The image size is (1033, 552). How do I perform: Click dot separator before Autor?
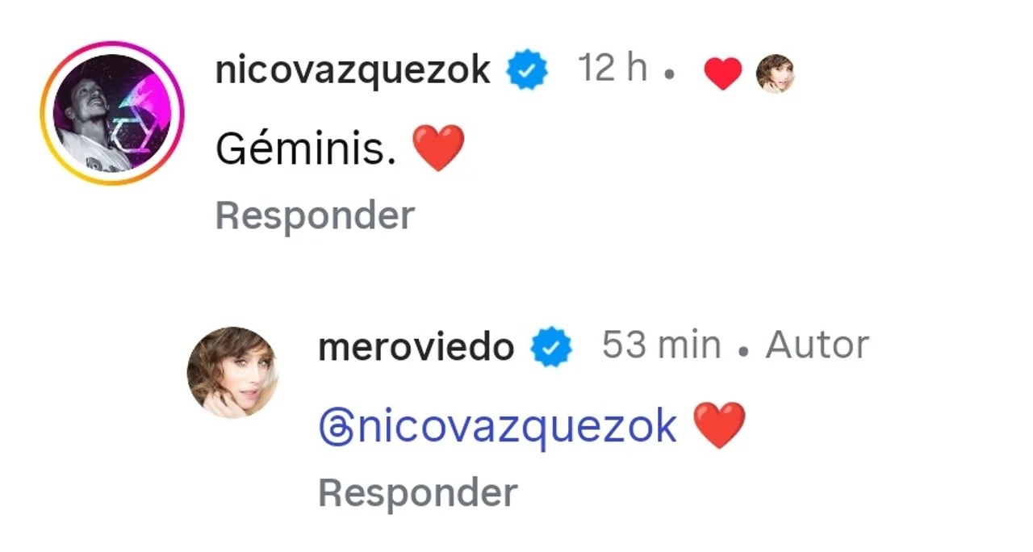click(x=744, y=350)
